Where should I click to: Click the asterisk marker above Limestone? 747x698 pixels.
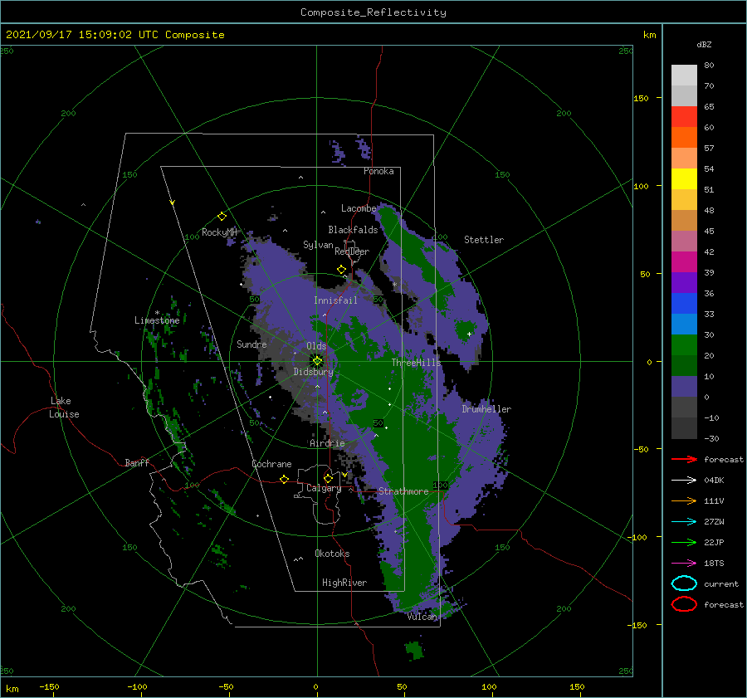click(157, 313)
